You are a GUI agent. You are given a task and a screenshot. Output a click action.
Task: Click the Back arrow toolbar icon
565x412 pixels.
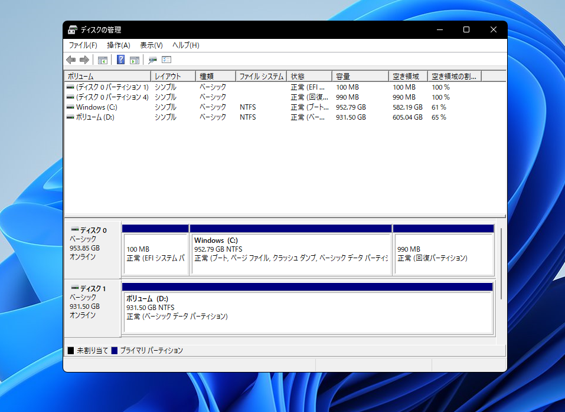(x=71, y=60)
